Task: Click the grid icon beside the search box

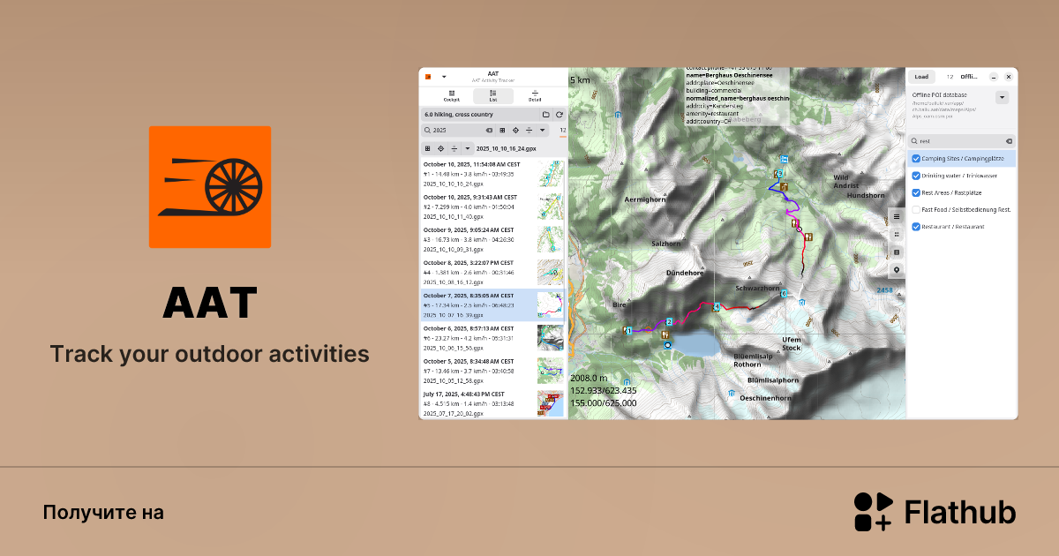Action: (x=503, y=130)
